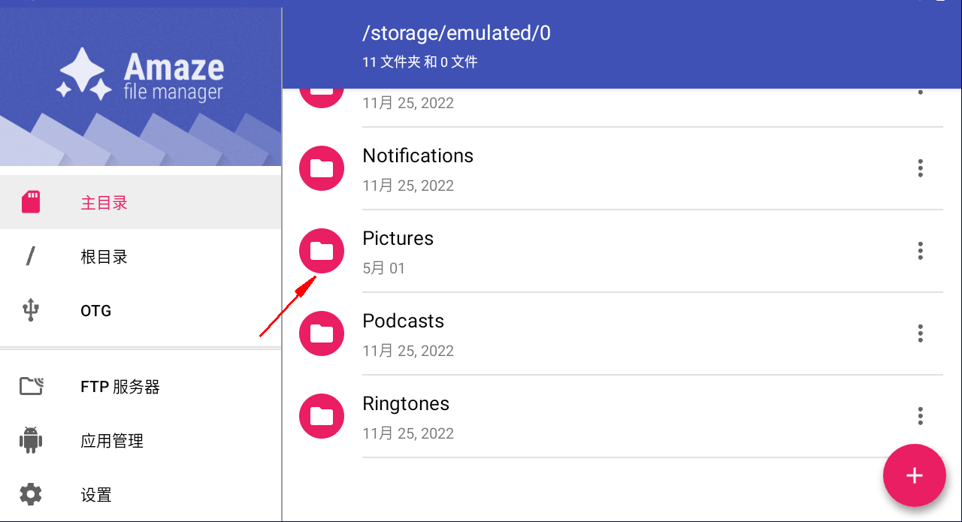The height and width of the screenshot is (522, 962).
Task: Click the SD card icon for 主目录
Action: [x=31, y=202]
